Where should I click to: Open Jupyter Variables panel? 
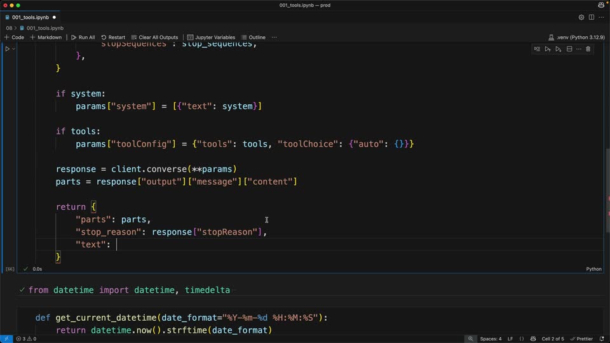point(211,37)
